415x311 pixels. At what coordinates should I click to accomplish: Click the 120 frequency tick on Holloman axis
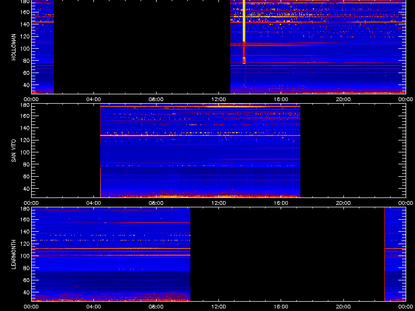coord(25,36)
